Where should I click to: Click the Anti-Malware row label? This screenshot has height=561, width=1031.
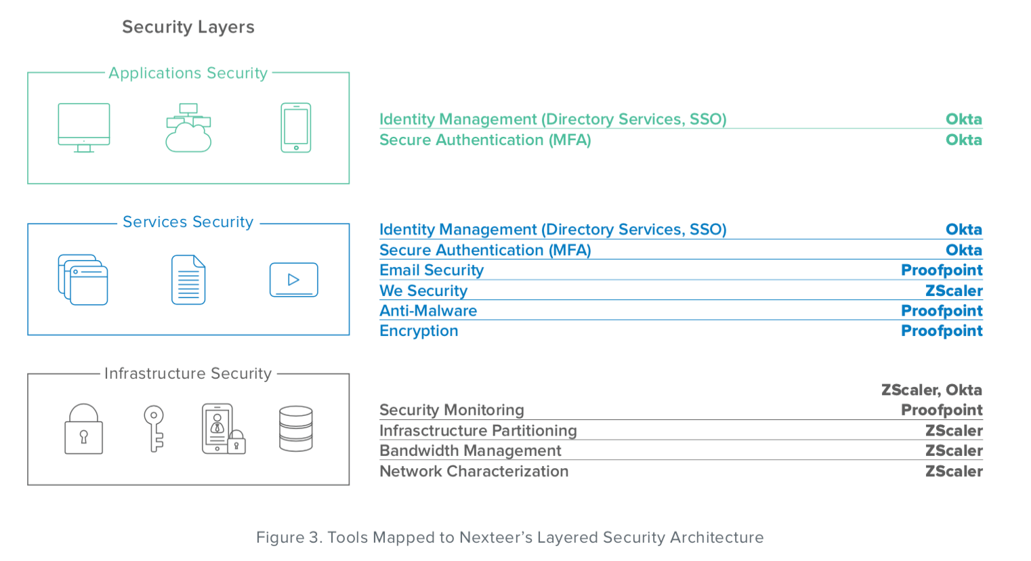(x=428, y=310)
